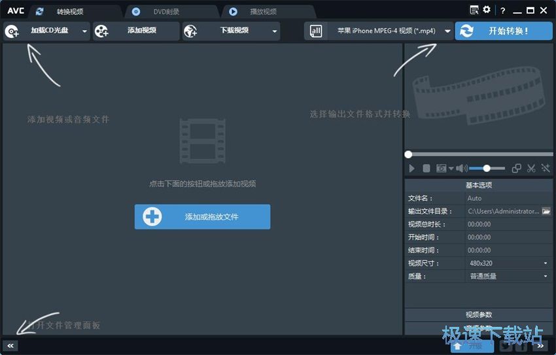Click the 视频尺寸 label
This screenshot has width=556, height=355.
click(423, 263)
